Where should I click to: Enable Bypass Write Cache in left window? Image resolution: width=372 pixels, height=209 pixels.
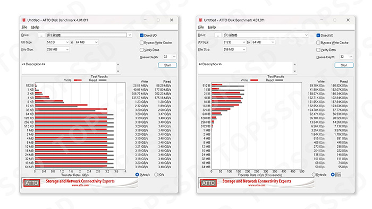click(x=142, y=42)
